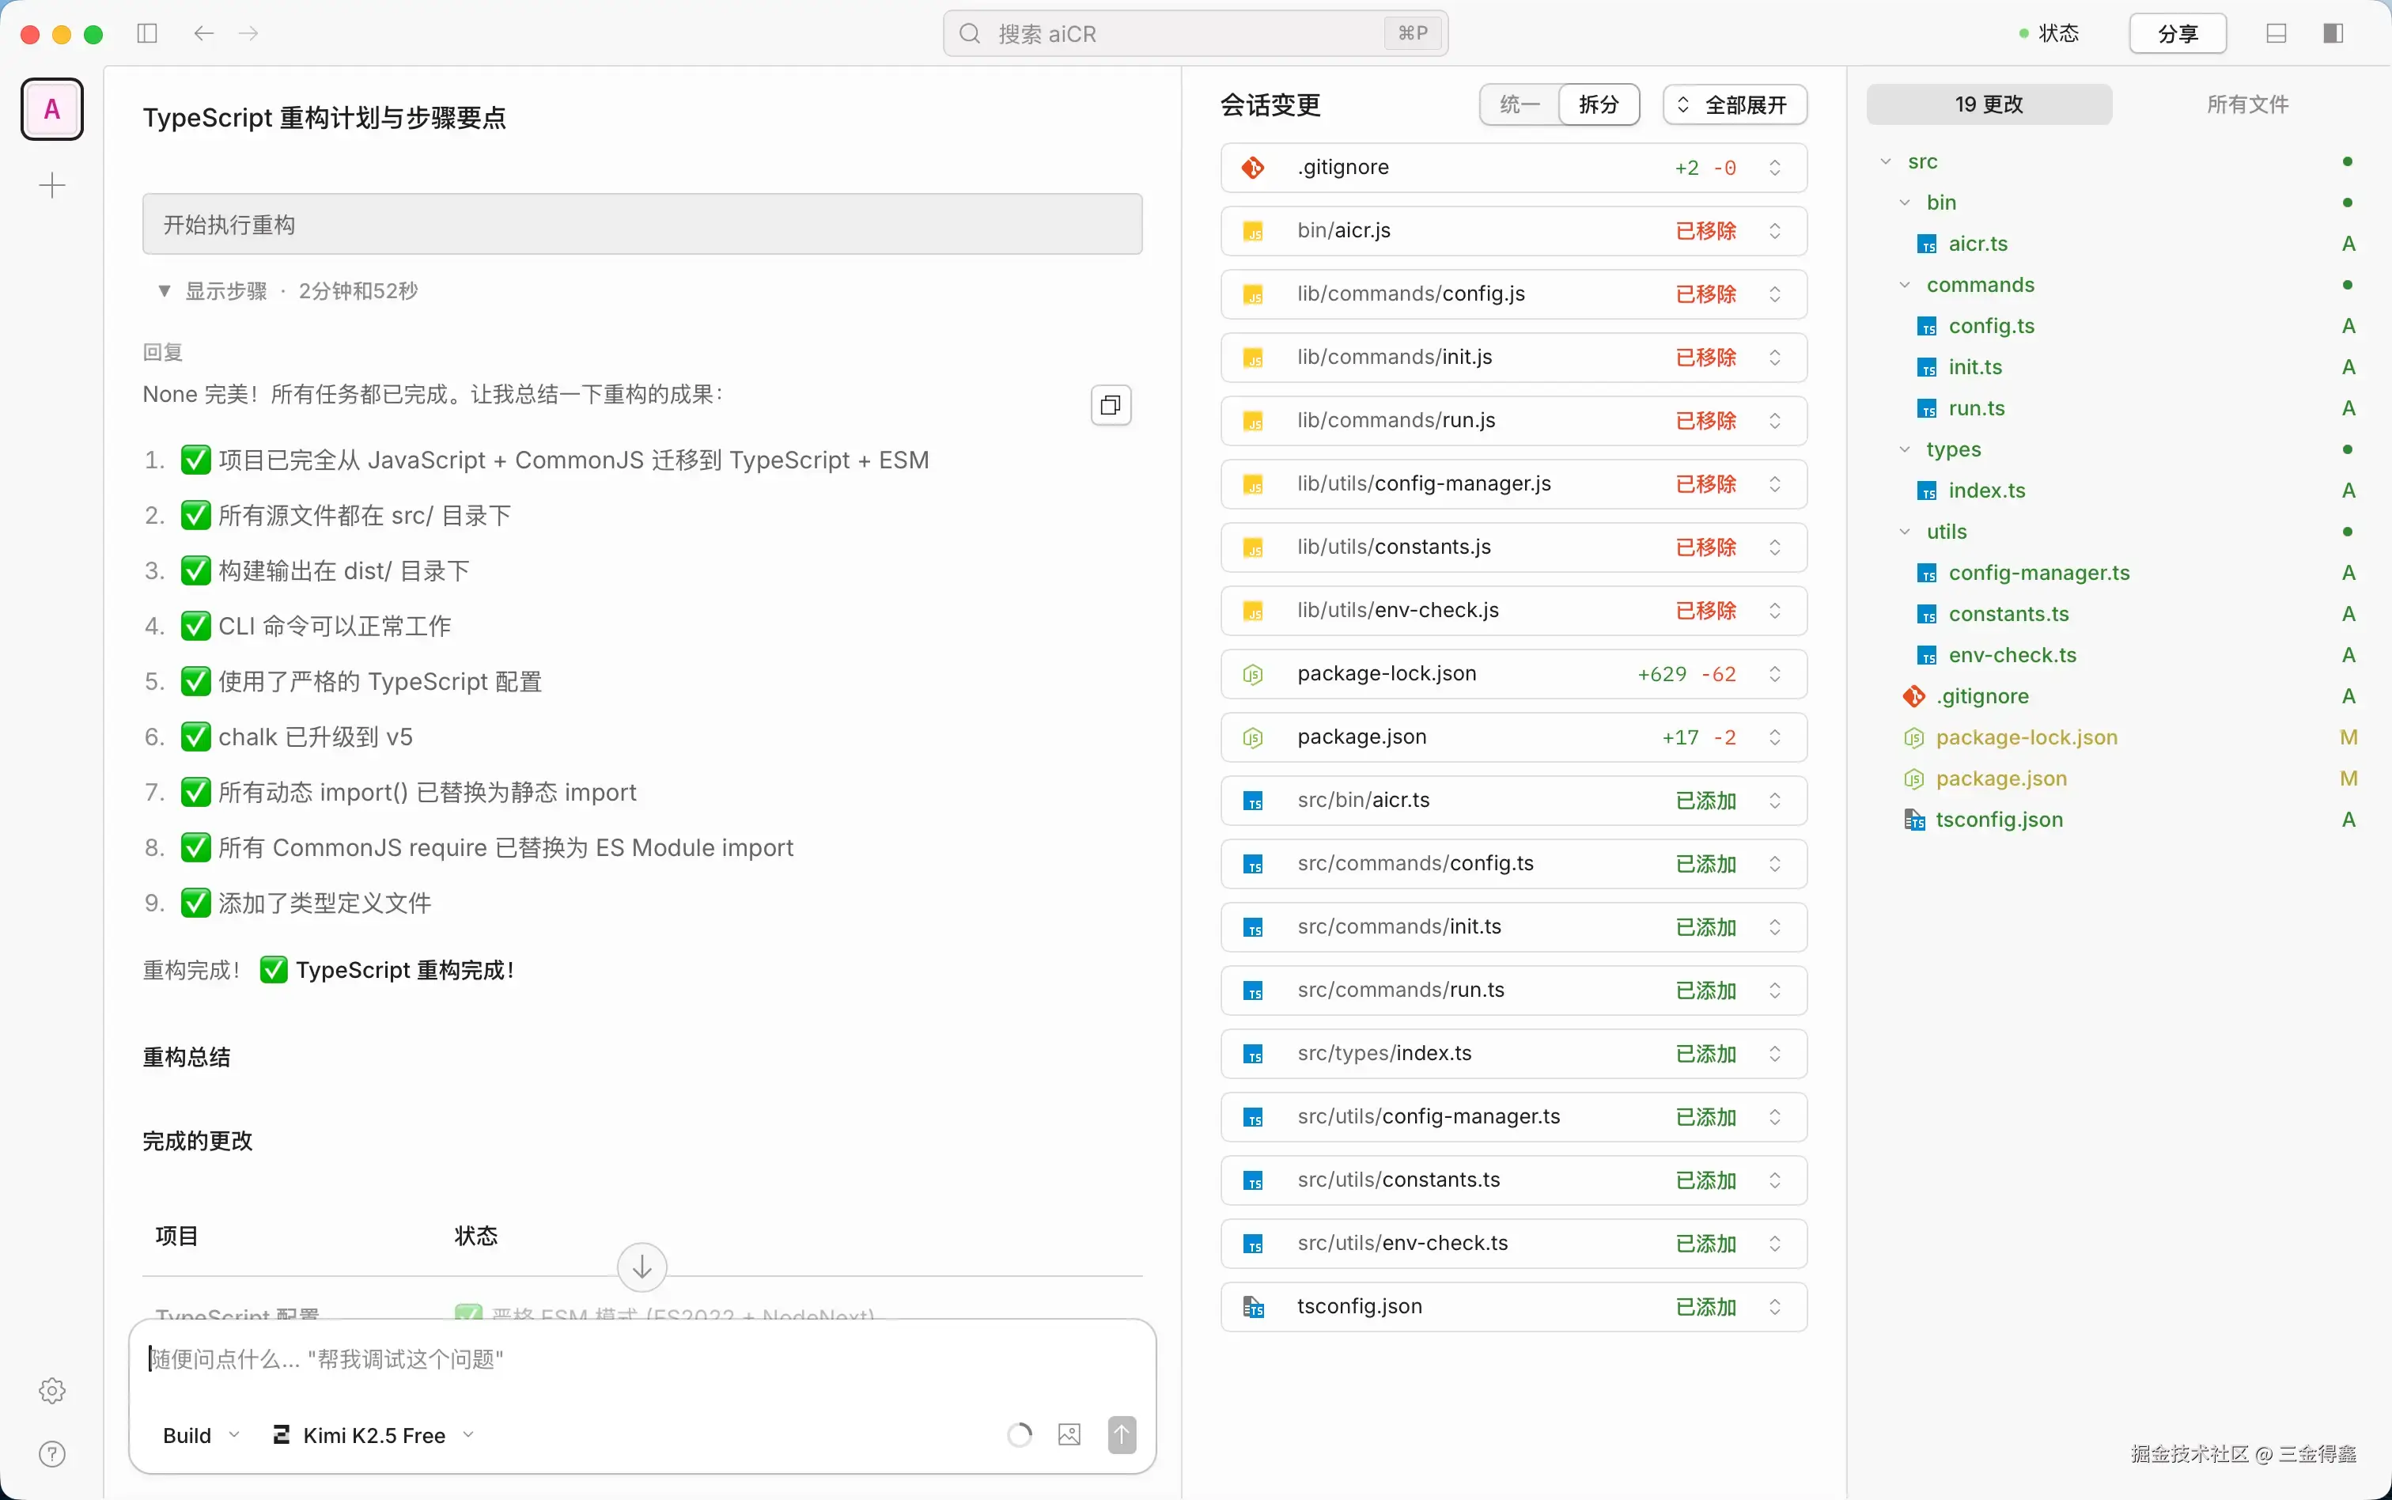The width and height of the screenshot is (2392, 1500).
Task: Collapse the commands folder in tree
Action: (1904, 285)
